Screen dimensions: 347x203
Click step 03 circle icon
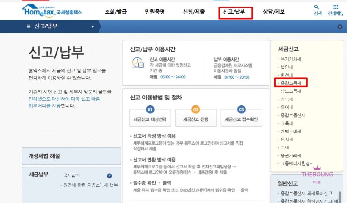click(x=241, y=110)
